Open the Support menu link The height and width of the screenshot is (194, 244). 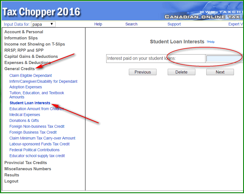pyautogui.click(x=174, y=24)
